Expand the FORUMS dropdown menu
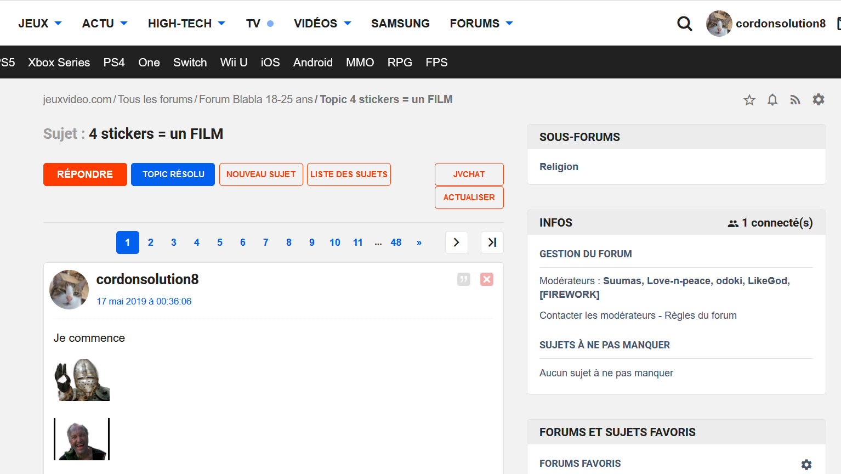Image resolution: width=841 pixels, height=474 pixels. point(481,24)
